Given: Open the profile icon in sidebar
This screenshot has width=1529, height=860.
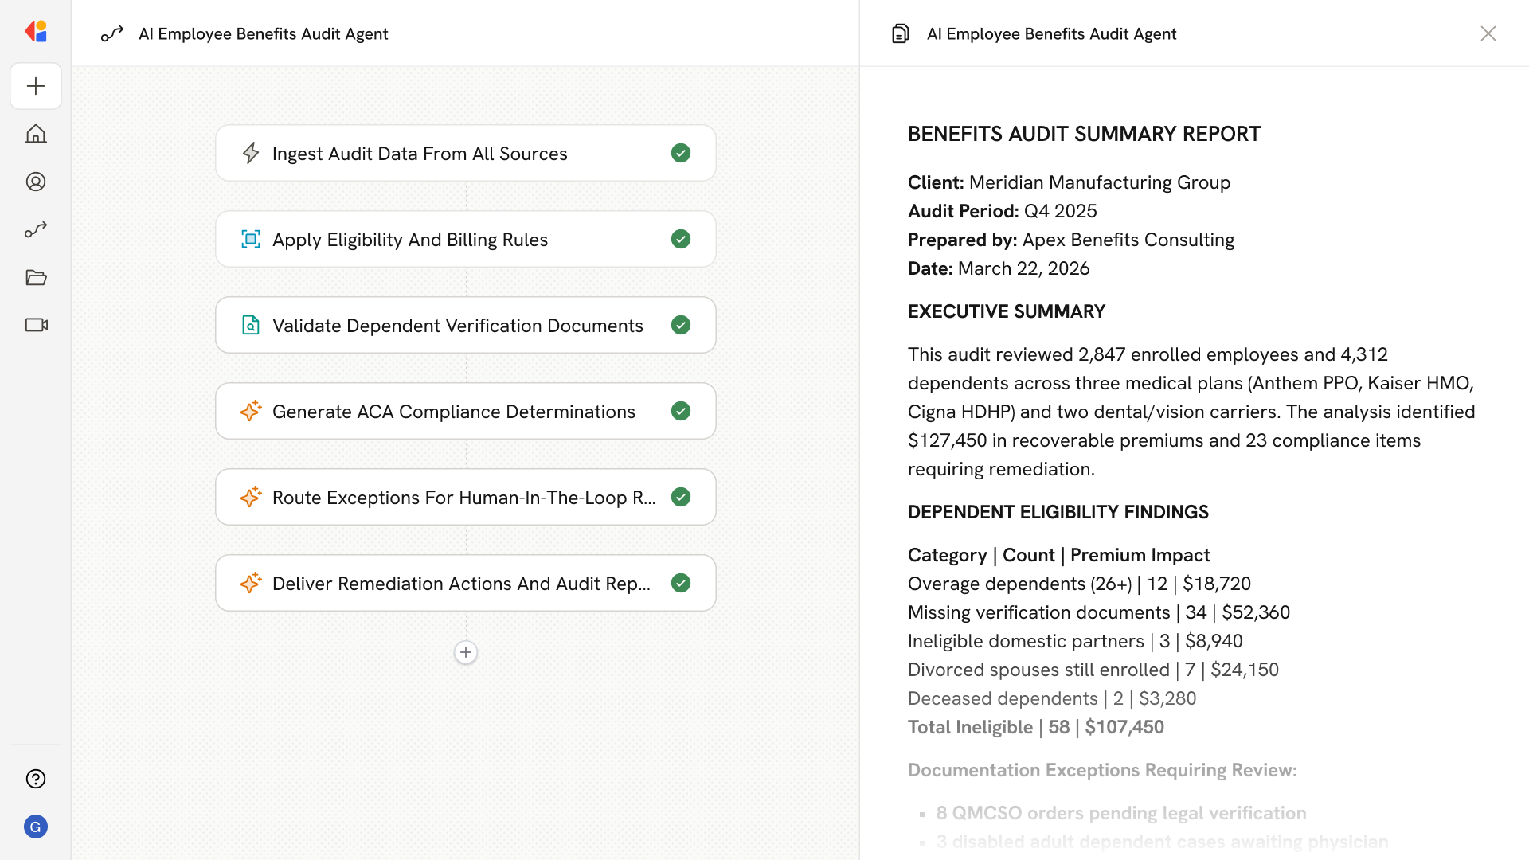Looking at the screenshot, I should pyautogui.click(x=36, y=182).
